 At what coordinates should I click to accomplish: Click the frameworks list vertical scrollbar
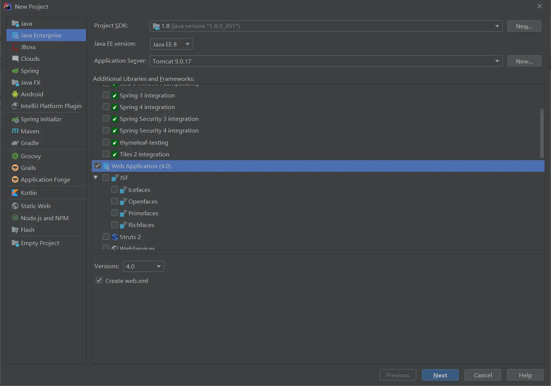coord(542,133)
